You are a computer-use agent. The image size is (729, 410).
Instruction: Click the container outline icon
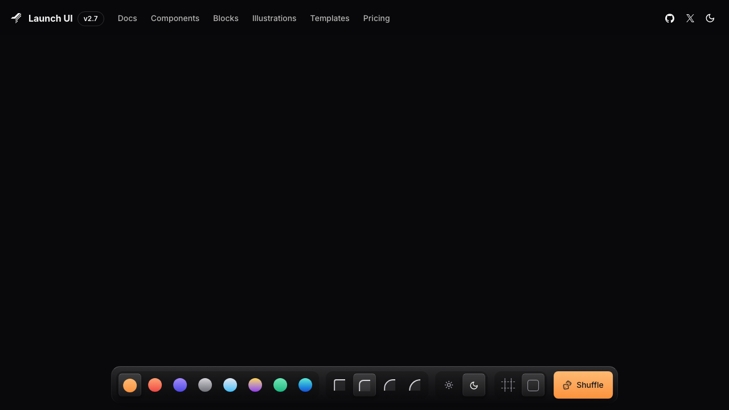point(533,385)
